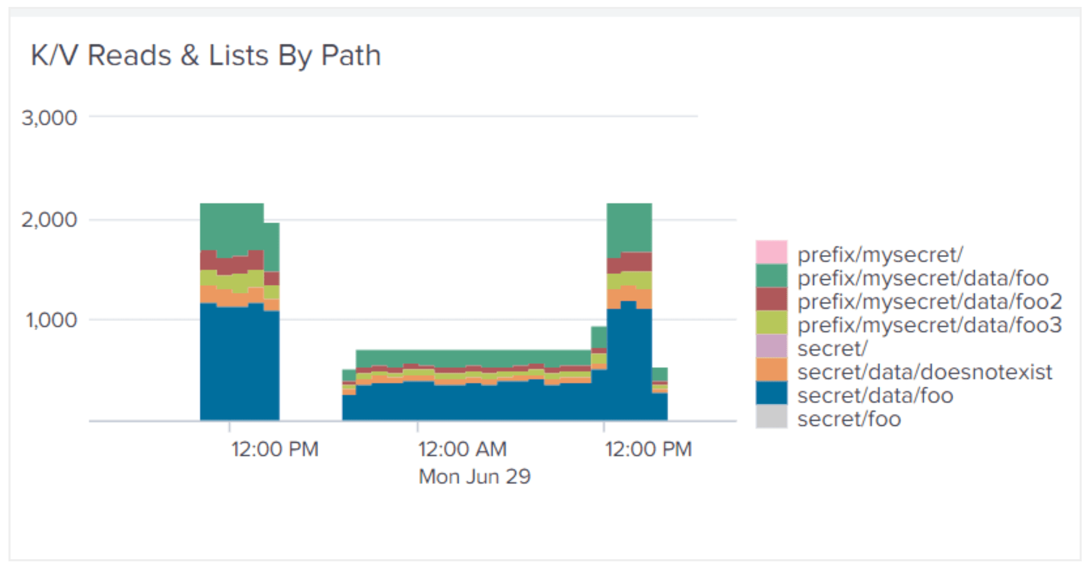Click the pink prefix/mysecret/ legend swatch
Viewport: 1087px width, 565px height.
(771, 252)
